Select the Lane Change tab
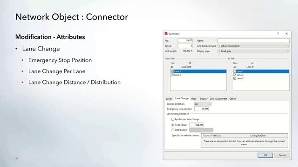The width and height of the screenshot is (298, 167). [182, 98]
